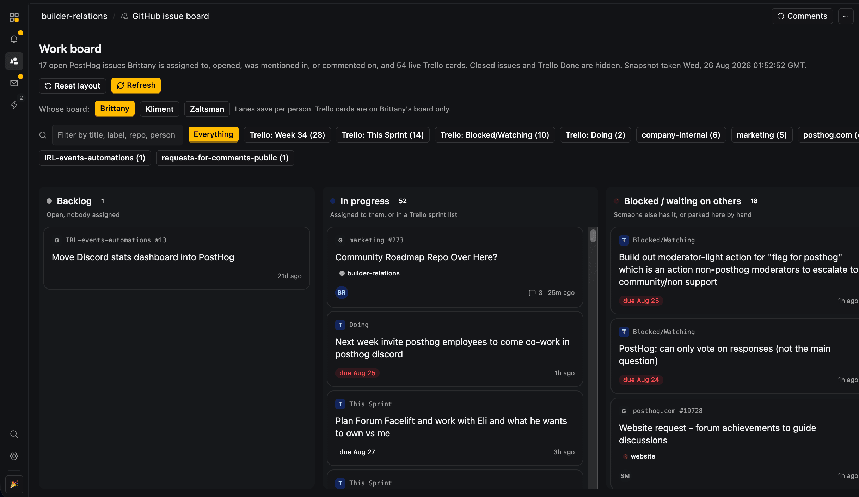The image size is (859, 497).
Task: Filter by marketing (5)
Action: click(762, 135)
